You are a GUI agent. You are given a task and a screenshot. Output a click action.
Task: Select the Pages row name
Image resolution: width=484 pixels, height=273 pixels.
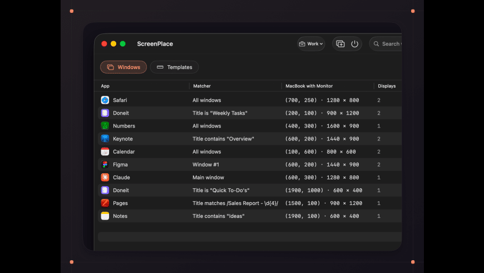tap(120, 203)
